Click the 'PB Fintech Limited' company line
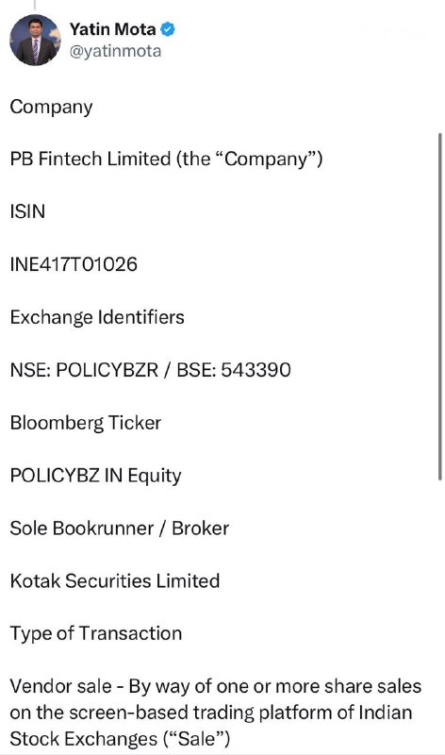 click(x=166, y=159)
